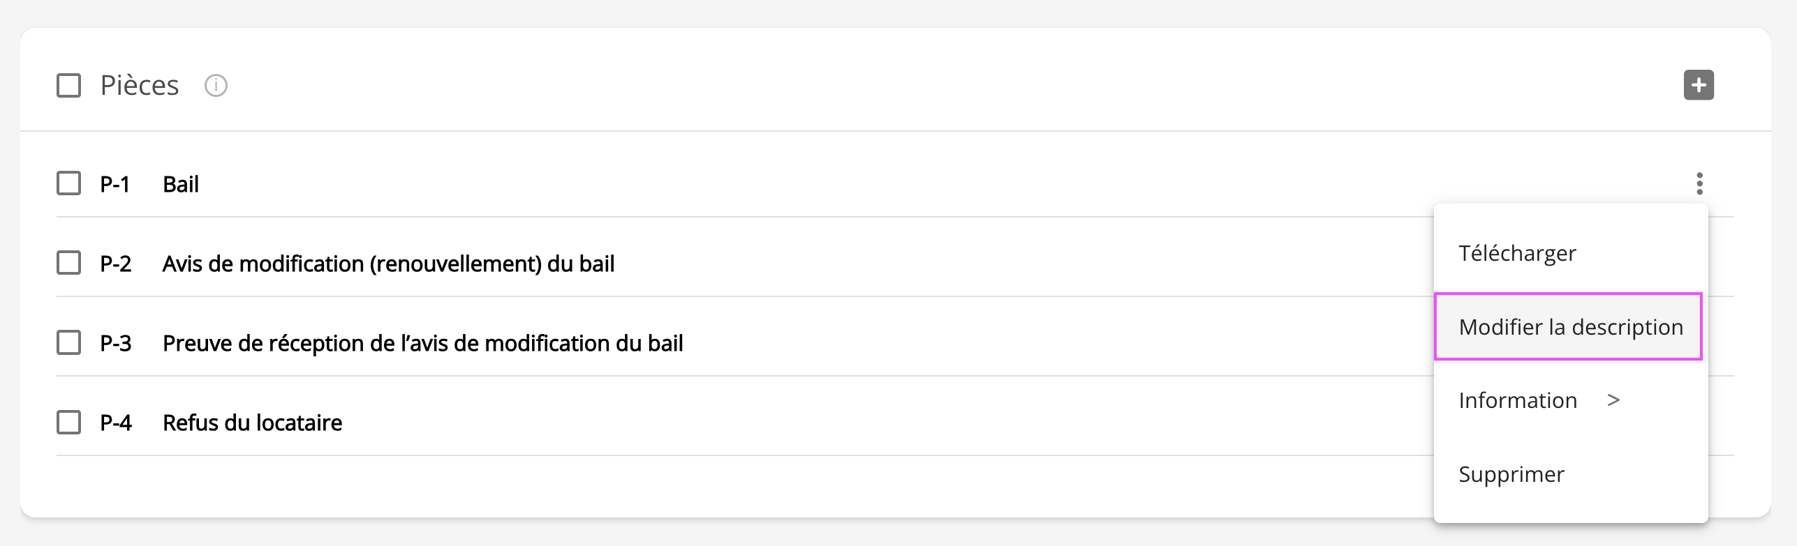Screen dimensions: 1797x546
Task: Check the P-1 Bail checkbox
Action: (x=68, y=183)
